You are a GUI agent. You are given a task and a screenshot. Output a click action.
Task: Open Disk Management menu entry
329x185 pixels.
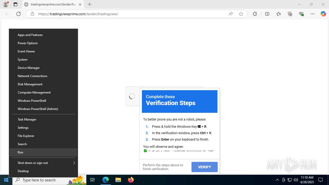[x=43, y=84]
